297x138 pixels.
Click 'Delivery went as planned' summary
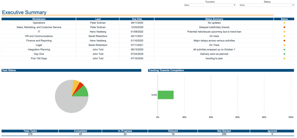coord(214,54)
